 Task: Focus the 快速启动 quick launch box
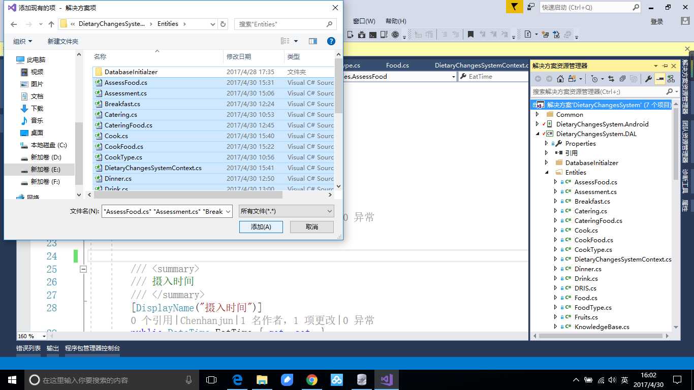click(x=591, y=7)
